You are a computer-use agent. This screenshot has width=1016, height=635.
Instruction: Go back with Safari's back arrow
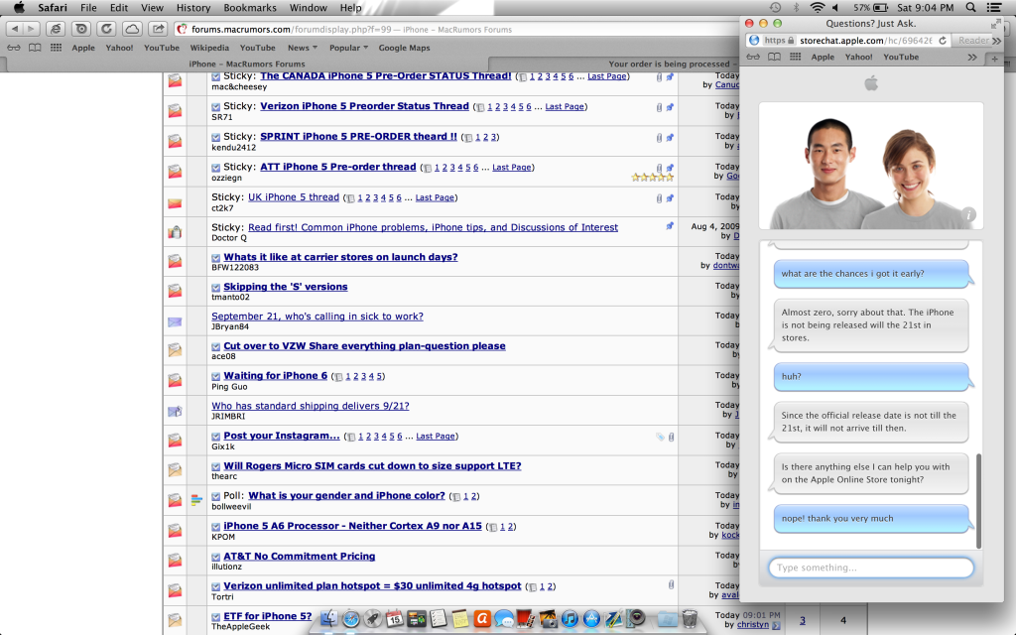pos(14,29)
